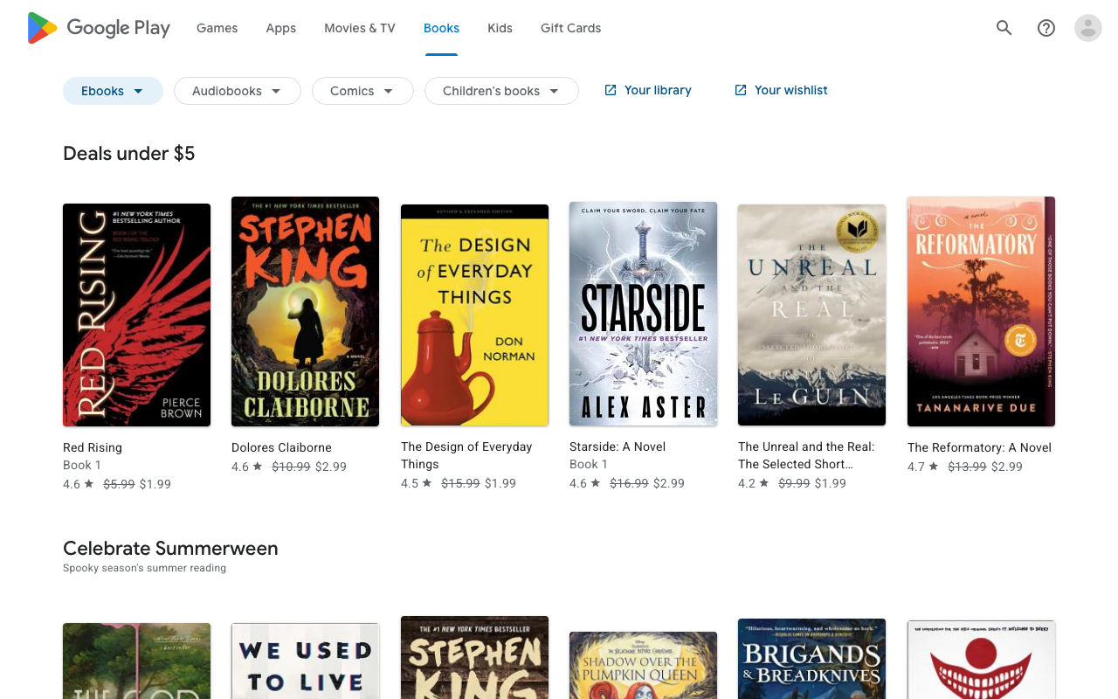Click the Celebrate Summerween heading
Screen dimensions: 1118x699
click(170, 549)
